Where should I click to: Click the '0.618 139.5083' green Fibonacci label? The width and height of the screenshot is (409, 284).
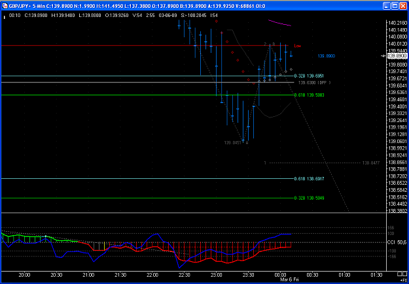pyautogui.click(x=309, y=95)
